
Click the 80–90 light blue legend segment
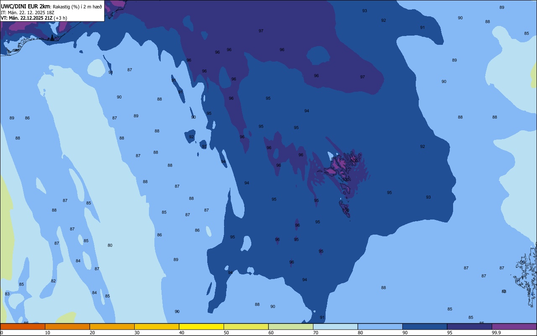click(380, 326)
